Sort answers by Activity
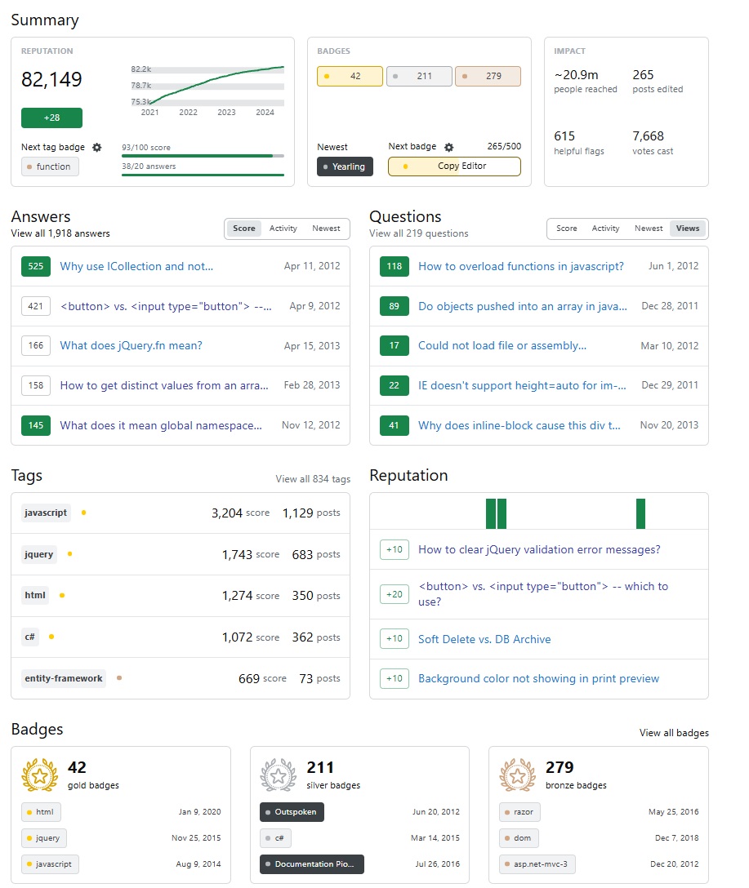749x888 pixels. [x=283, y=229]
